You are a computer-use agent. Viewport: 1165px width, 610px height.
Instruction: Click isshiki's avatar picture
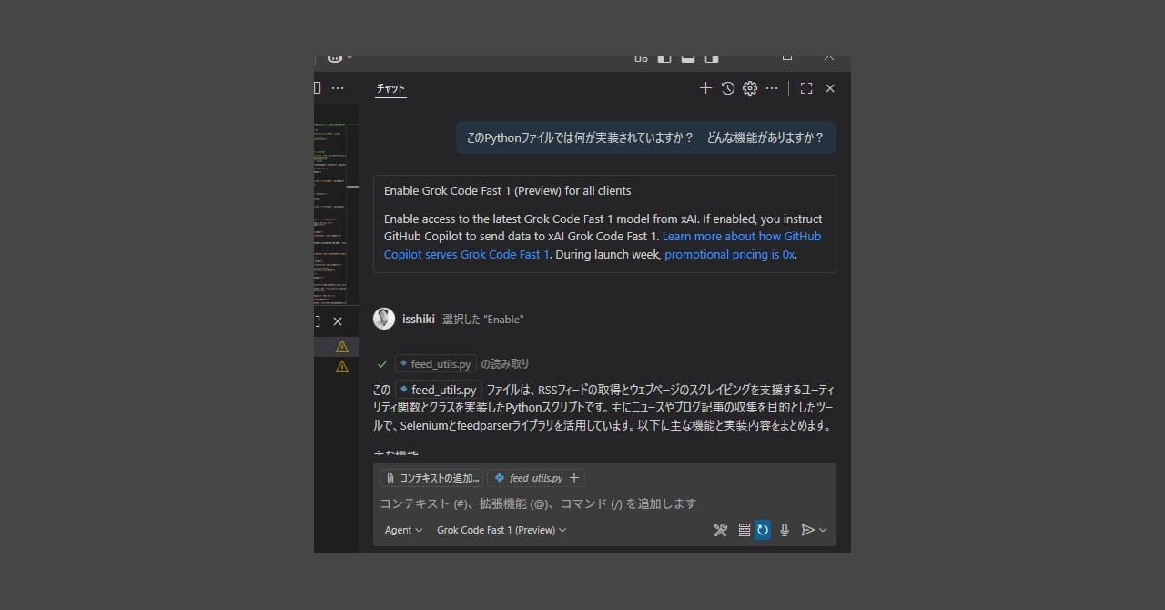click(383, 319)
